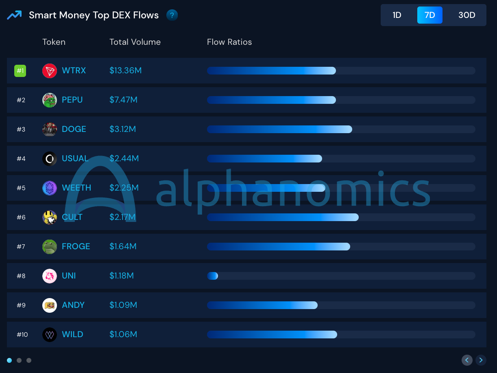
Task: Open the WTRX token link
Action: coord(74,70)
